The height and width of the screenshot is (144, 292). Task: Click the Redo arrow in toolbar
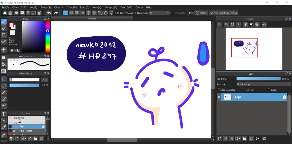56,13
